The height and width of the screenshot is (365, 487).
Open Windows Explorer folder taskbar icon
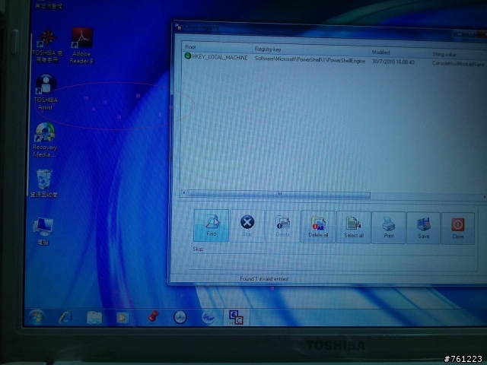(94, 318)
